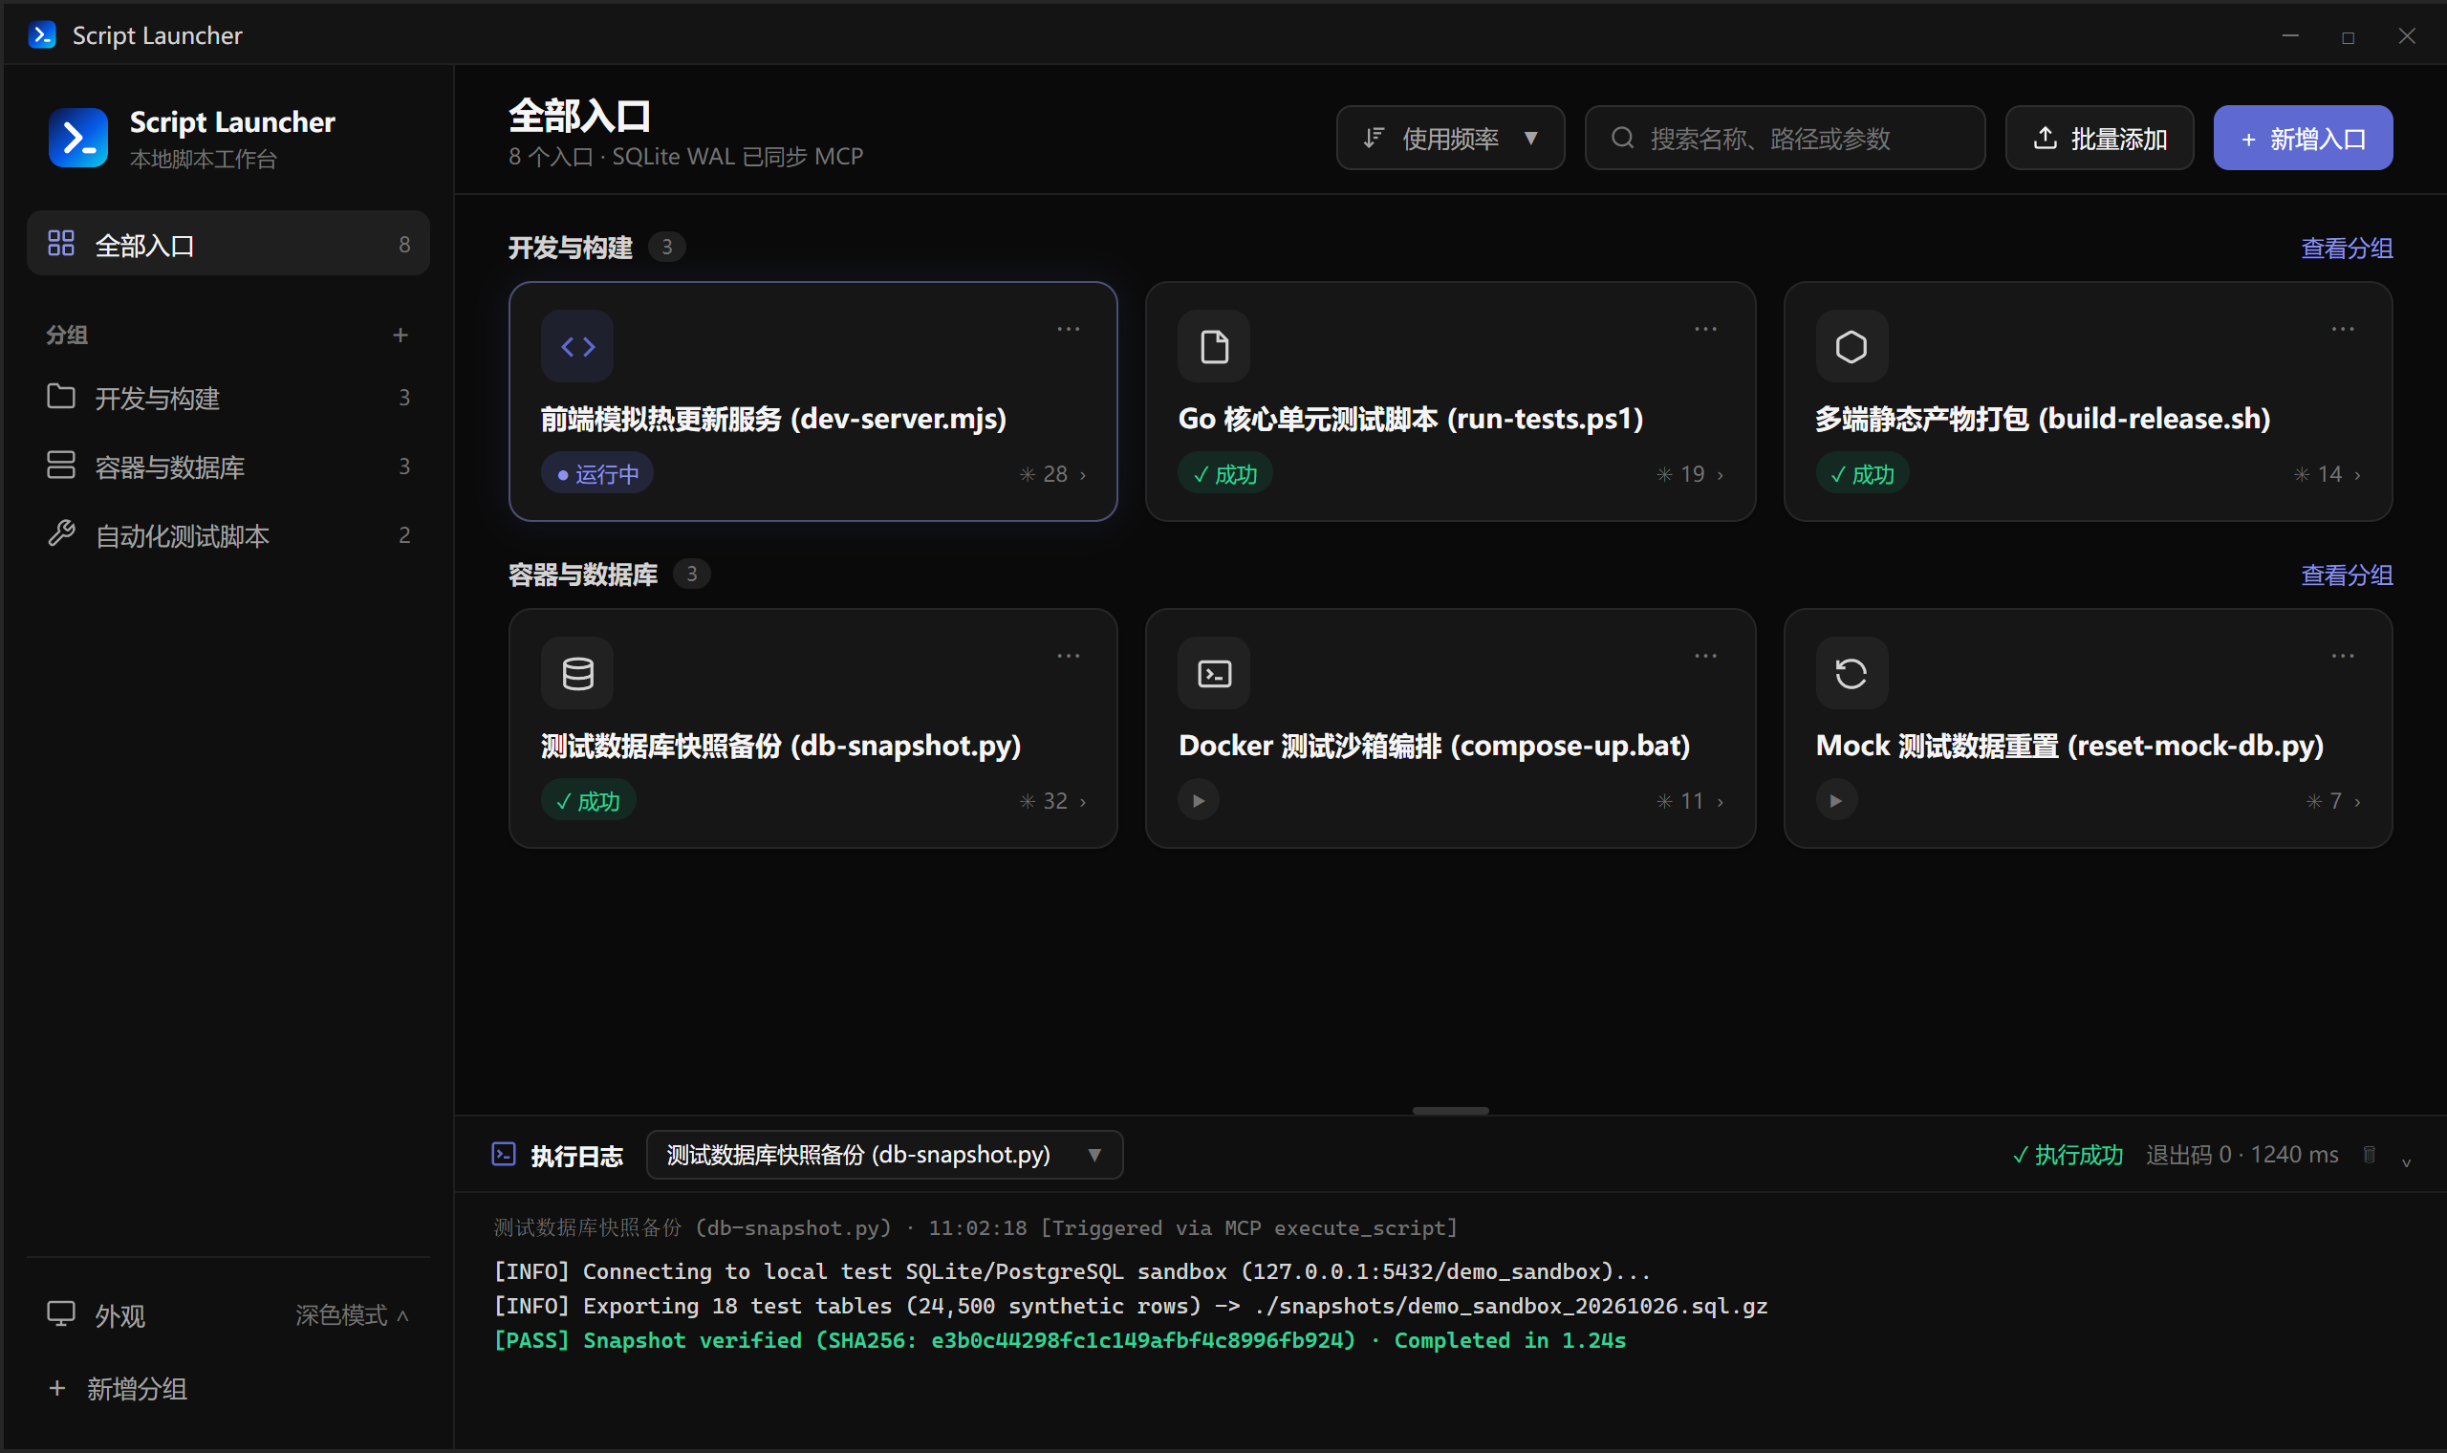
Task: Click the [PASS] Snapshot verified log line
Action: point(1059,1340)
